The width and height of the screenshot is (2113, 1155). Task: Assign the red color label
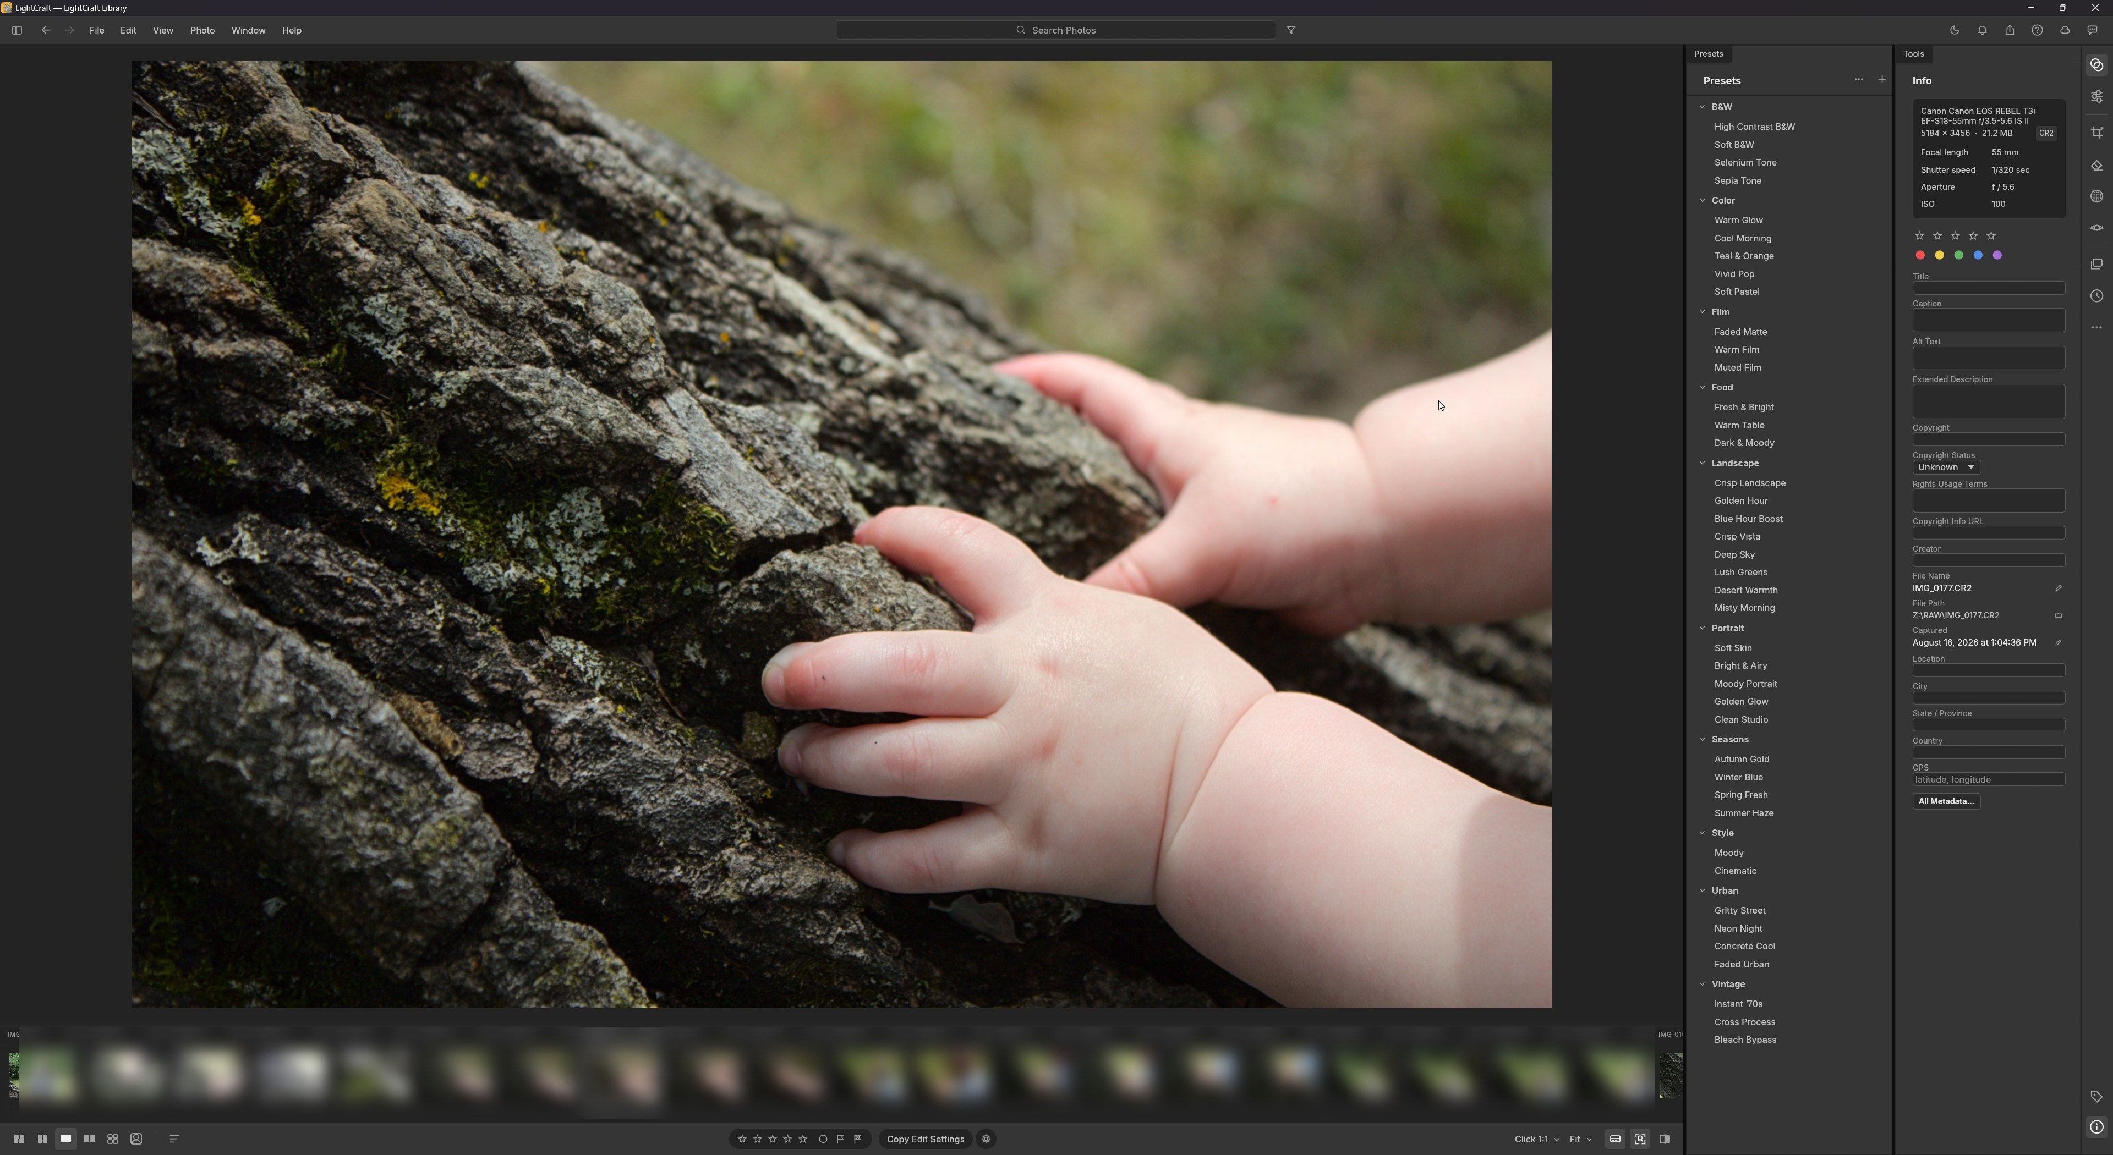pos(1919,255)
